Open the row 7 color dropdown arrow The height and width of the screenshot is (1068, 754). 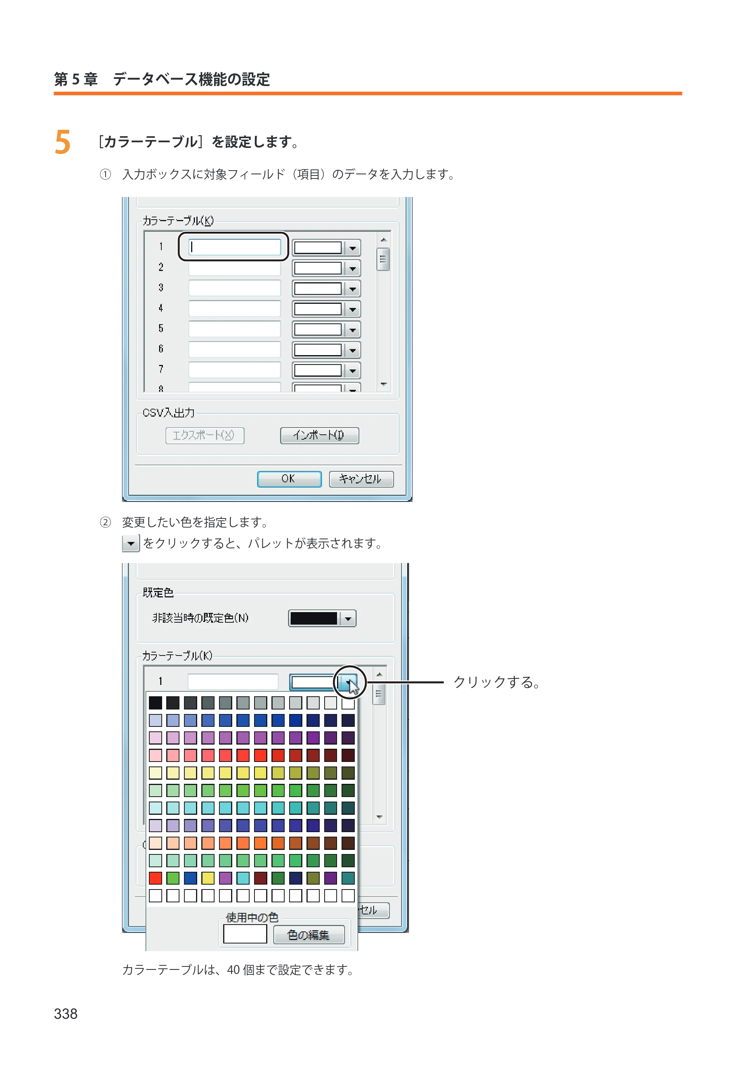[x=352, y=371]
